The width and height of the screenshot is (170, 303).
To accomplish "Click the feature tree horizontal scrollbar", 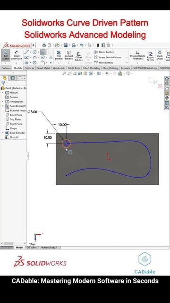I will click(x=13, y=243).
